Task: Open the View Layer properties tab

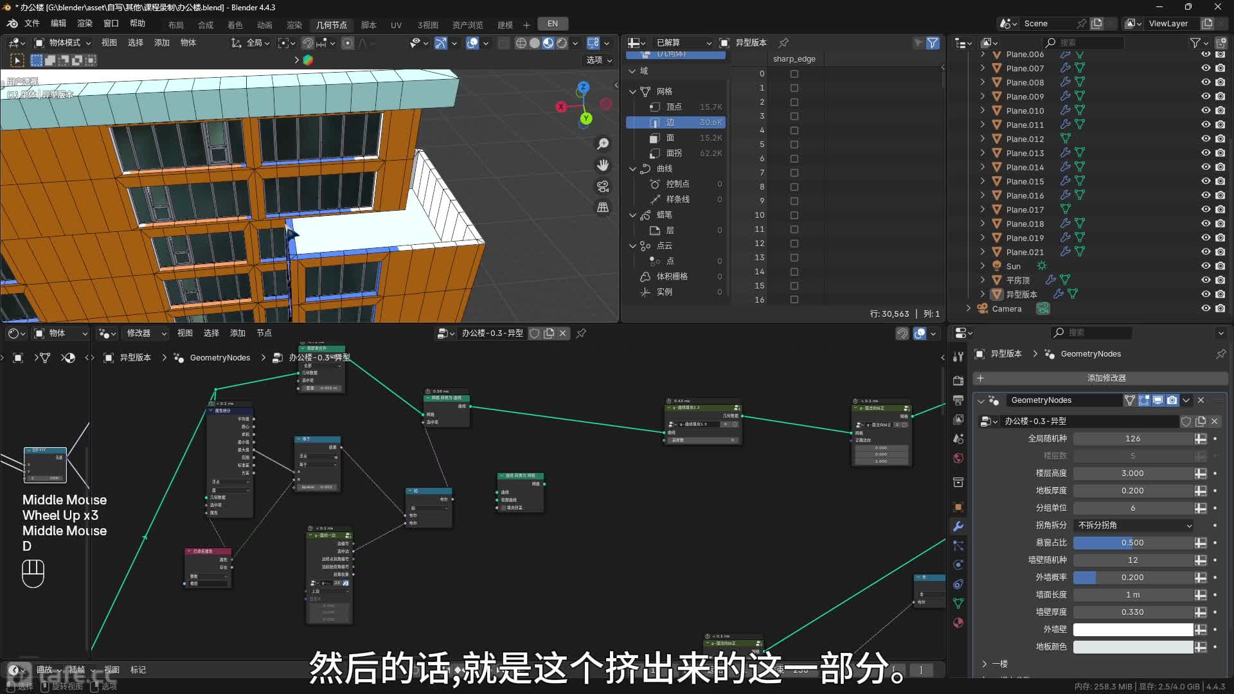Action: (x=958, y=419)
